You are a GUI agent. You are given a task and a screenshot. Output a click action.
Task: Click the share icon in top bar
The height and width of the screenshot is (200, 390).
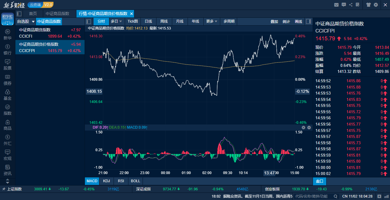[351, 5]
